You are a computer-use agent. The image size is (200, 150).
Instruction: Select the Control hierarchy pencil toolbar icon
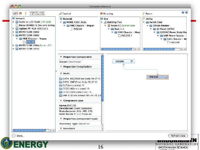click(15, 13)
